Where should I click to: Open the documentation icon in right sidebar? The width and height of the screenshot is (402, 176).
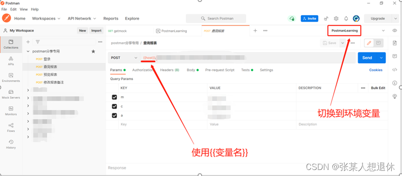(395, 43)
